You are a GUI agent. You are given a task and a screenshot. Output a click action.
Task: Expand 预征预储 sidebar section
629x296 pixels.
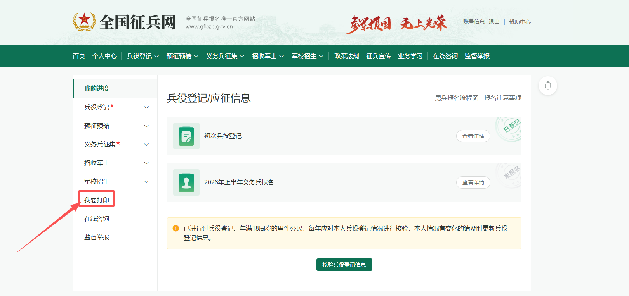pyautogui.click(x=146, y=126)
